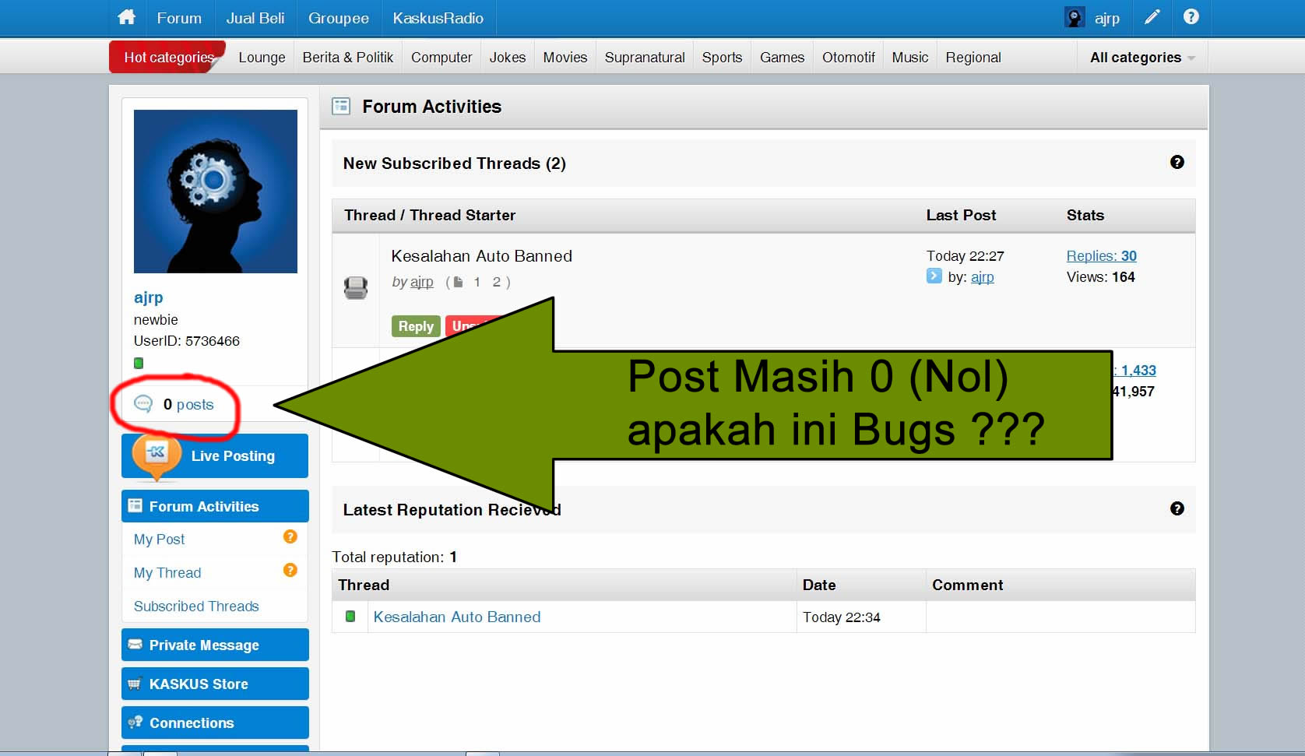Image resolution: width=1305 pixels, height=756 pixels.
Task: Open Kesalahan Auto Banned in reputation table
Action: point(457,617)
